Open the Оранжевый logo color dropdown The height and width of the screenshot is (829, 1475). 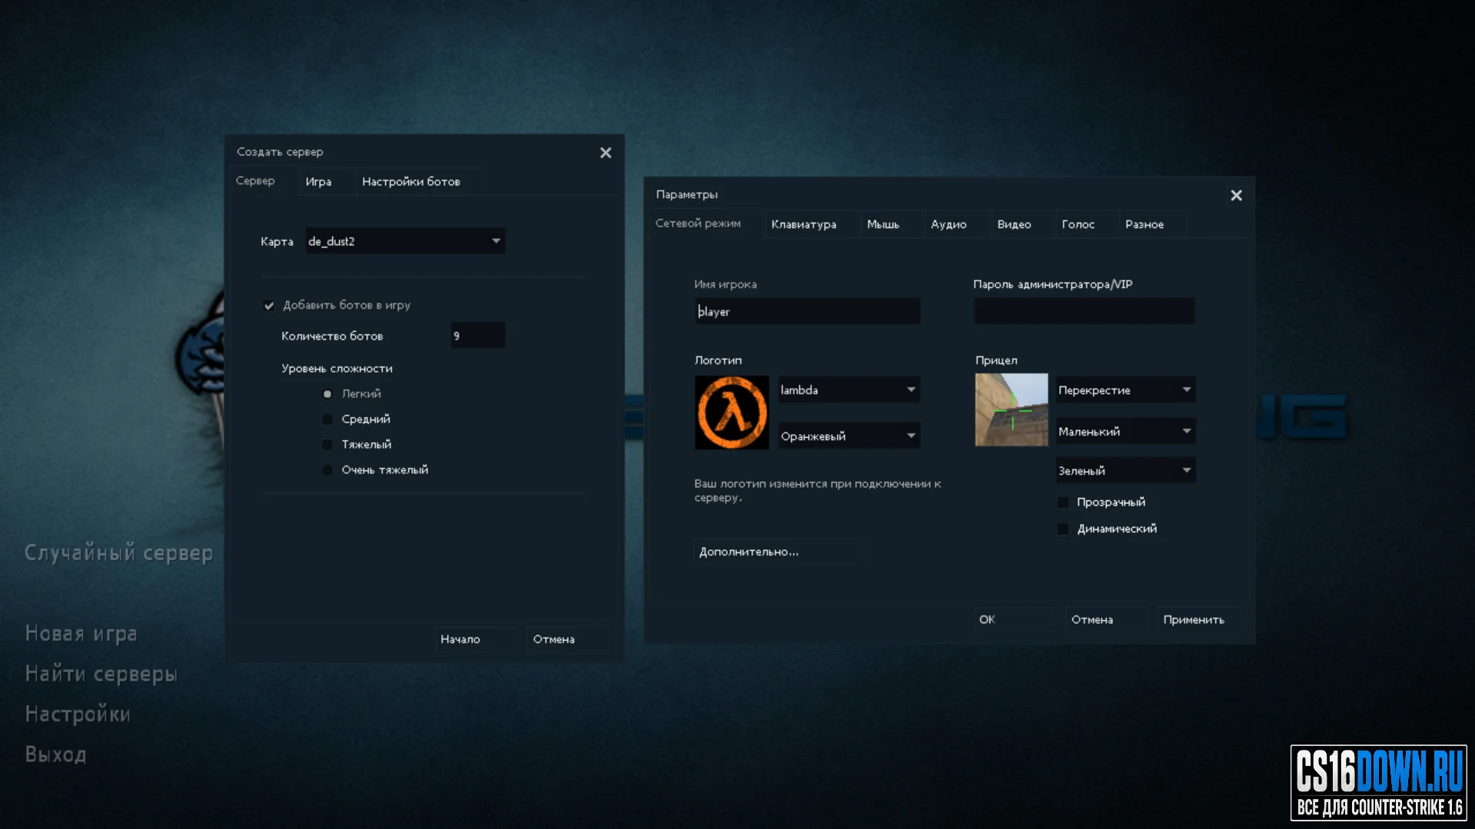(849, 436)
